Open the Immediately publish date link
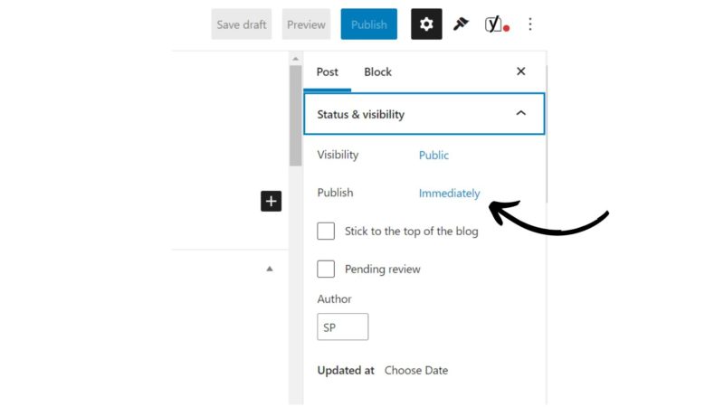 [449, 193]
